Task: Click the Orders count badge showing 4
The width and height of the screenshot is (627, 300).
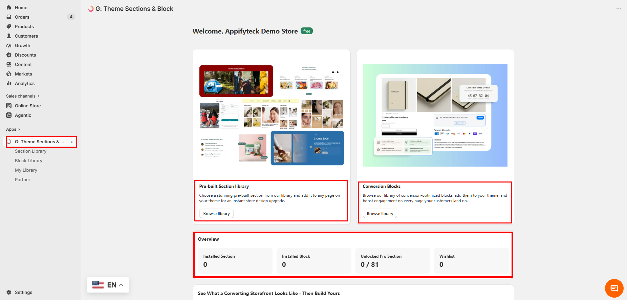Action: click(x=71, y=17)
